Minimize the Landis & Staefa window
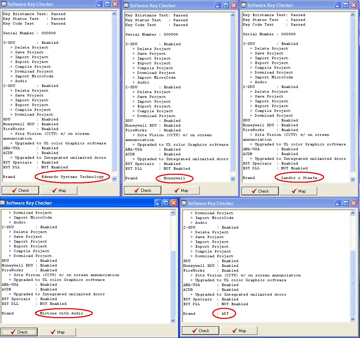The height and width of the screenshot is (338, 360). [x=337, y=5]
